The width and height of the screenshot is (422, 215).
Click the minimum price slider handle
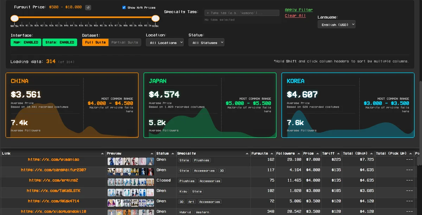coord(14,18)
